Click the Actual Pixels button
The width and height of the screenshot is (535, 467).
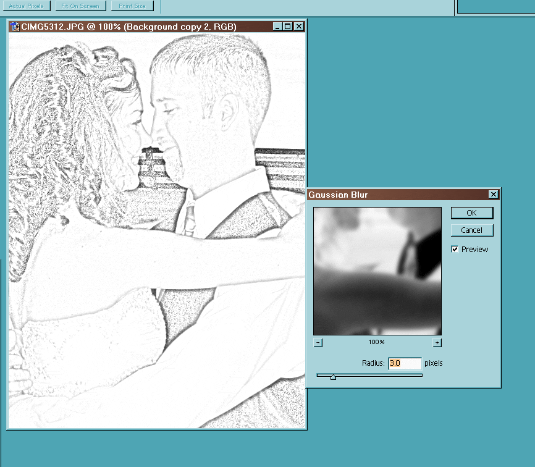[26, 6]
